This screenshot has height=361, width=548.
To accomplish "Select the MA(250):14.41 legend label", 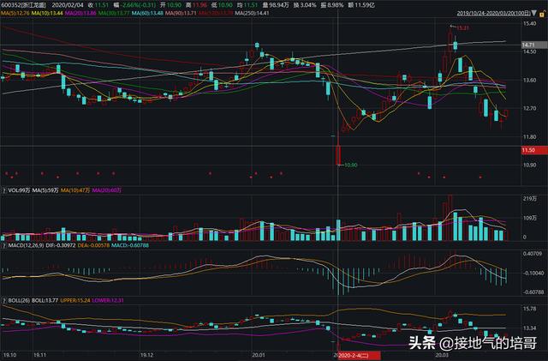I will tap(252, 14).
